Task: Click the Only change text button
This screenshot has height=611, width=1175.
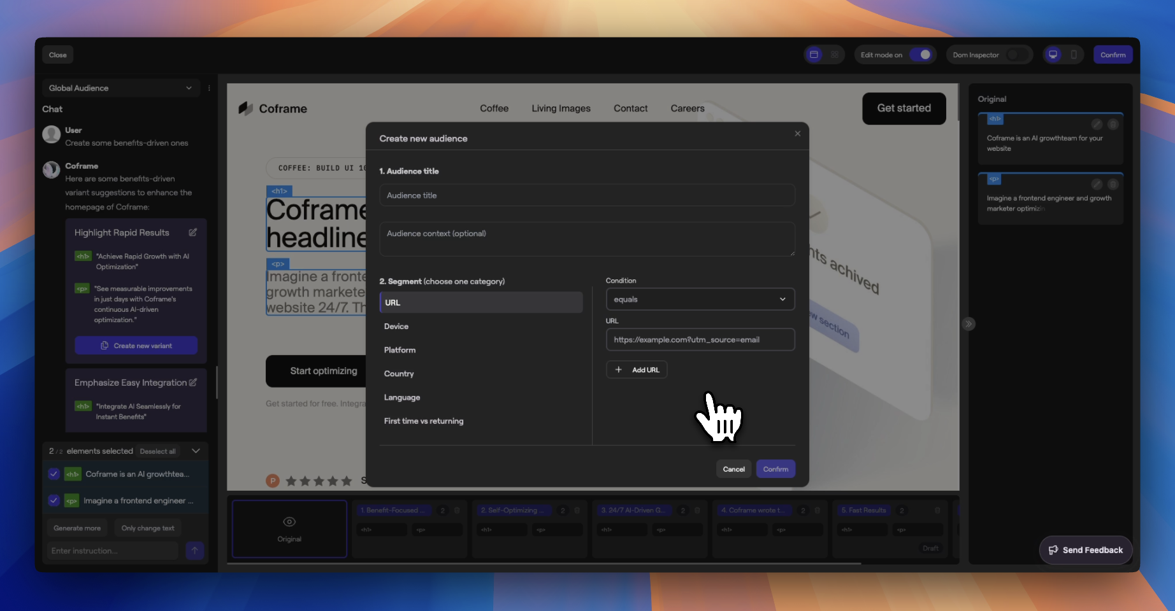Action: [x=148, y=528]
